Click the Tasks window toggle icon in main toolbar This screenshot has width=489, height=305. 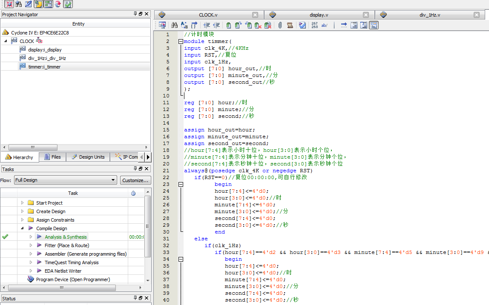48,4
